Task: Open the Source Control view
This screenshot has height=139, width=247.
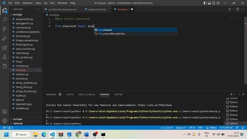Action: (5, 29)
